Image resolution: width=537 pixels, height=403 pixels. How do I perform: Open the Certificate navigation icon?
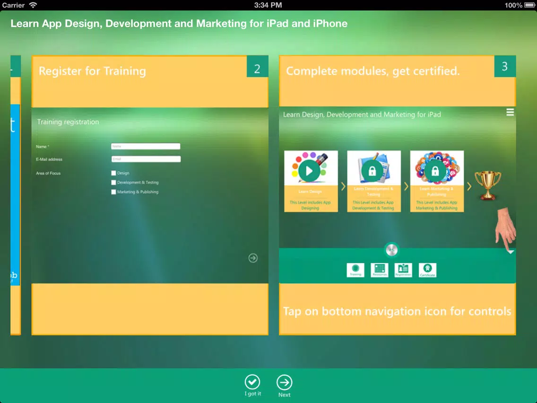click(x=427, y=270)
